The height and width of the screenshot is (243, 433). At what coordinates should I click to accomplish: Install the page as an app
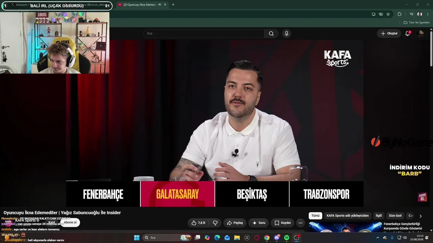click(373, 14)
